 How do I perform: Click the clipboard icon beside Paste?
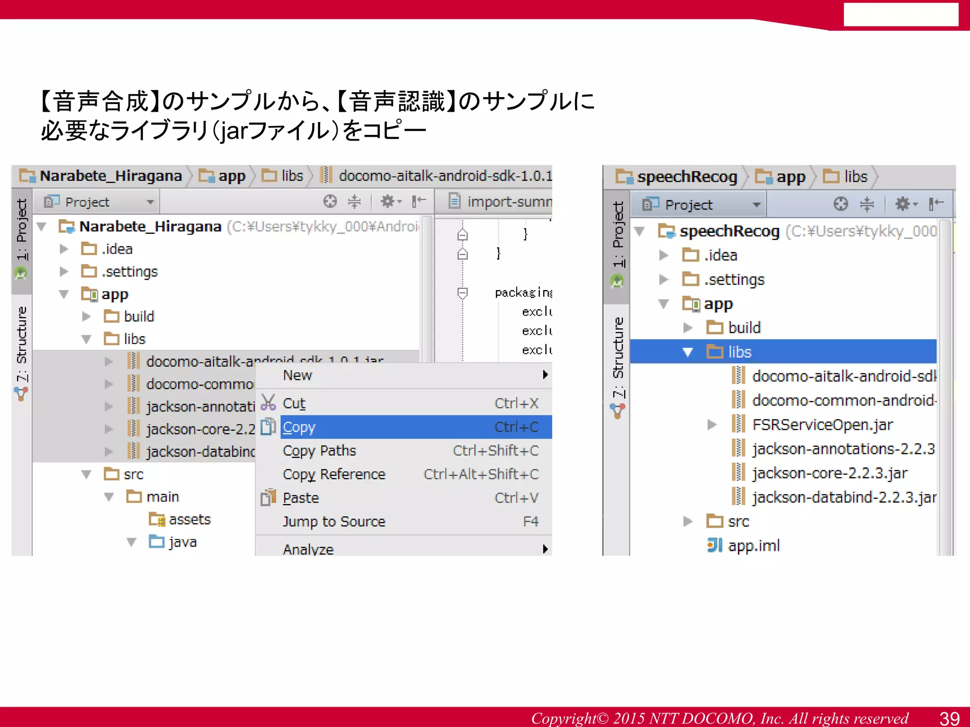click(x=268, y=497)
